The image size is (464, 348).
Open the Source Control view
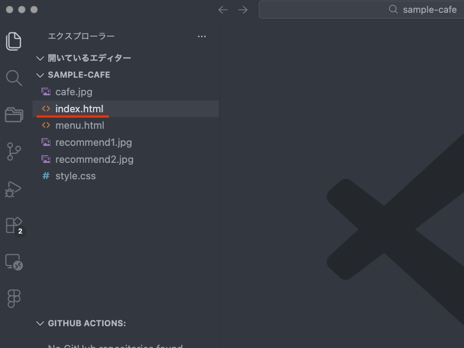pos(14,152)
